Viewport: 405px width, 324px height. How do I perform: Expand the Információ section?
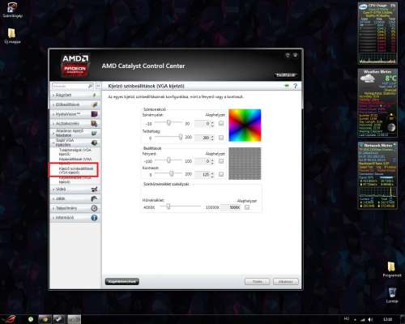click(x=75, y=218)
